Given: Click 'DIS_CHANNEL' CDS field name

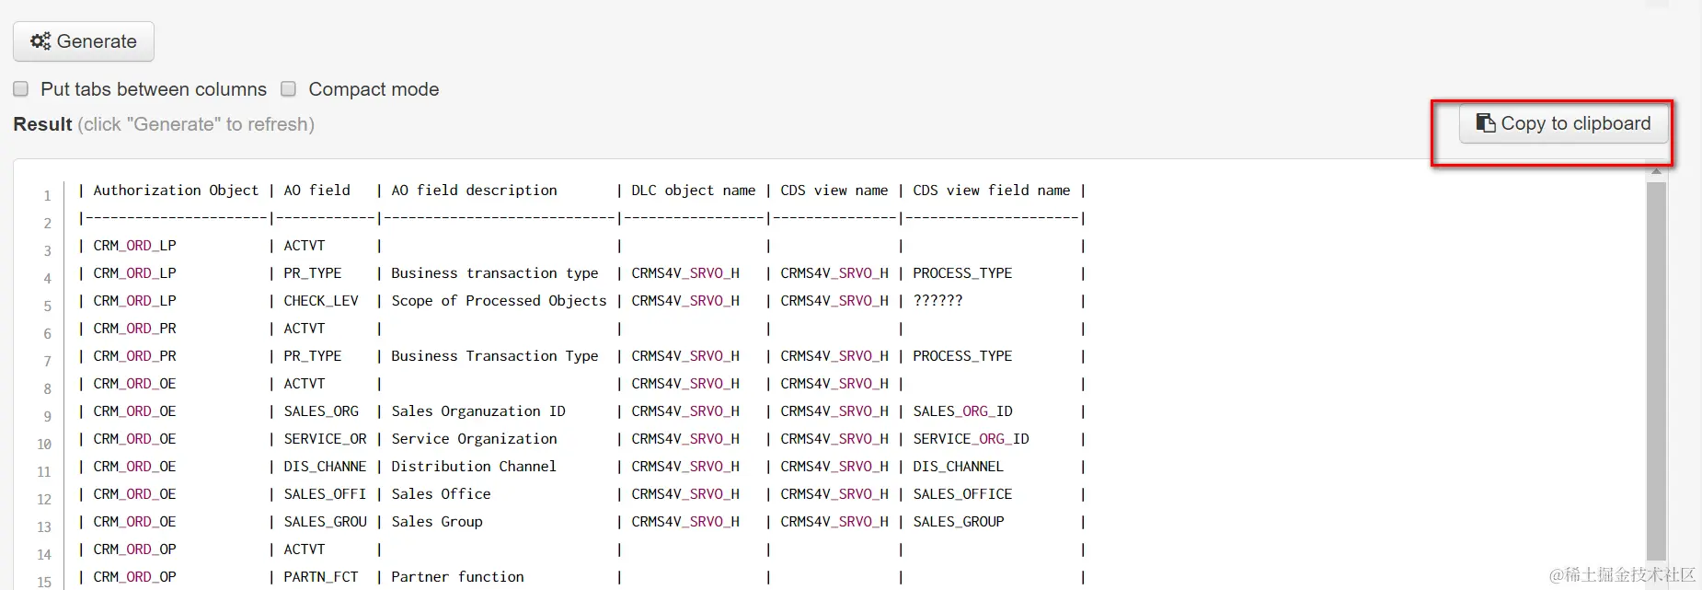Looking at the screenshot, I should tap(958, 467).
